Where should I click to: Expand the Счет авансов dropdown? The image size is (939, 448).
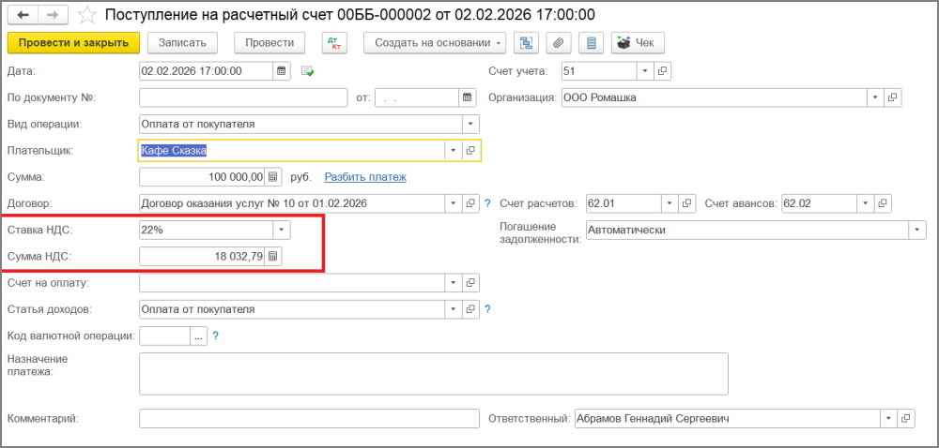(866, 203)
